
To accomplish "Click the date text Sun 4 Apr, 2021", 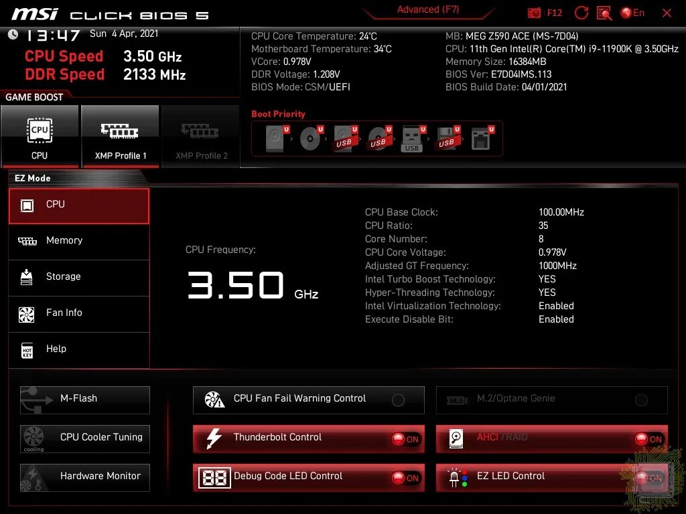I will point(124,33).
